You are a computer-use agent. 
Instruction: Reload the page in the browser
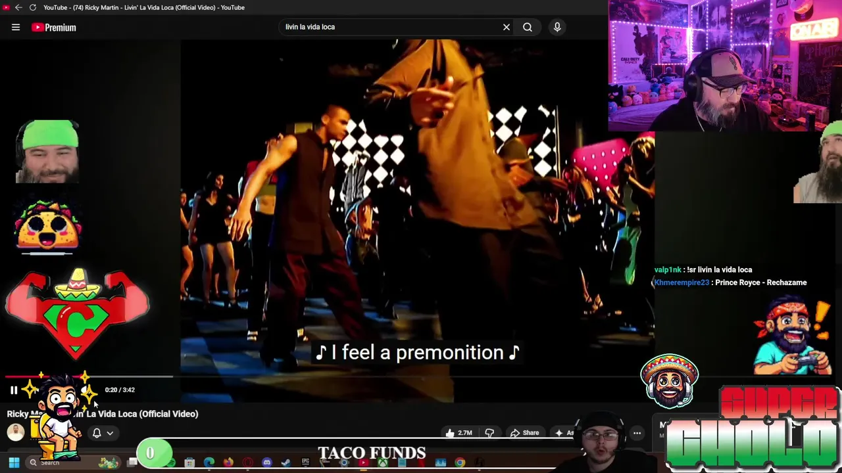tap(32, 7)
